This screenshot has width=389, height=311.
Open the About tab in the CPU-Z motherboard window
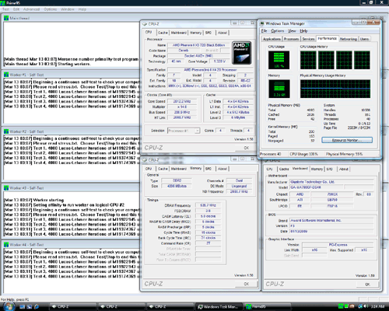344,169
